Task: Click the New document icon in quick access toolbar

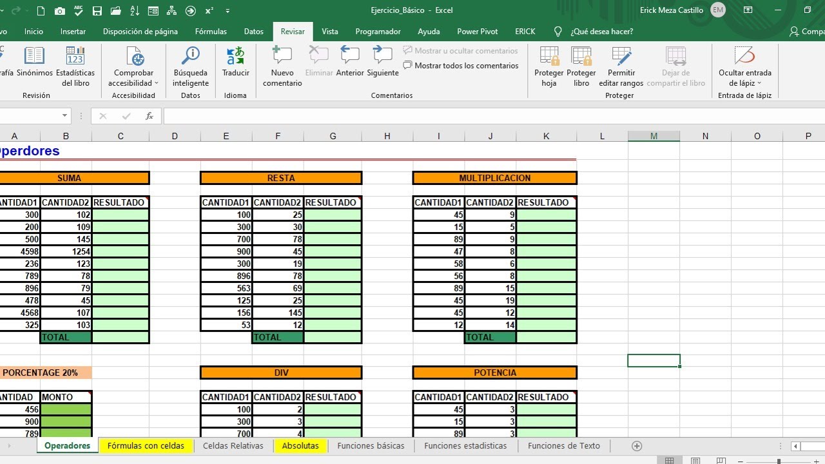Action: click(41, 11)
